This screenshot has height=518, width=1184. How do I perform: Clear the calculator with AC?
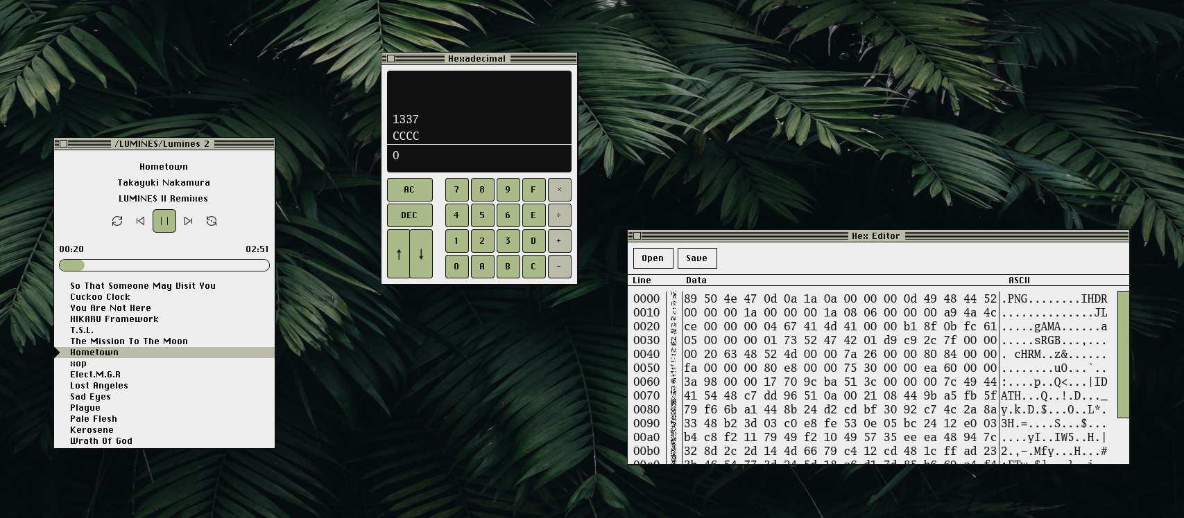[409, 190]
